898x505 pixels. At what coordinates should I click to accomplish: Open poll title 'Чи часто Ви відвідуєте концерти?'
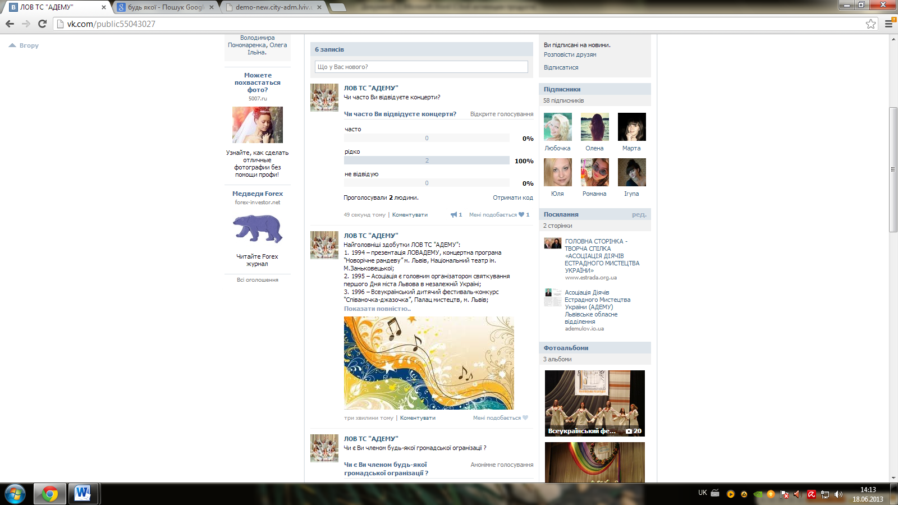pyautogui.click(x=400, y=114)
